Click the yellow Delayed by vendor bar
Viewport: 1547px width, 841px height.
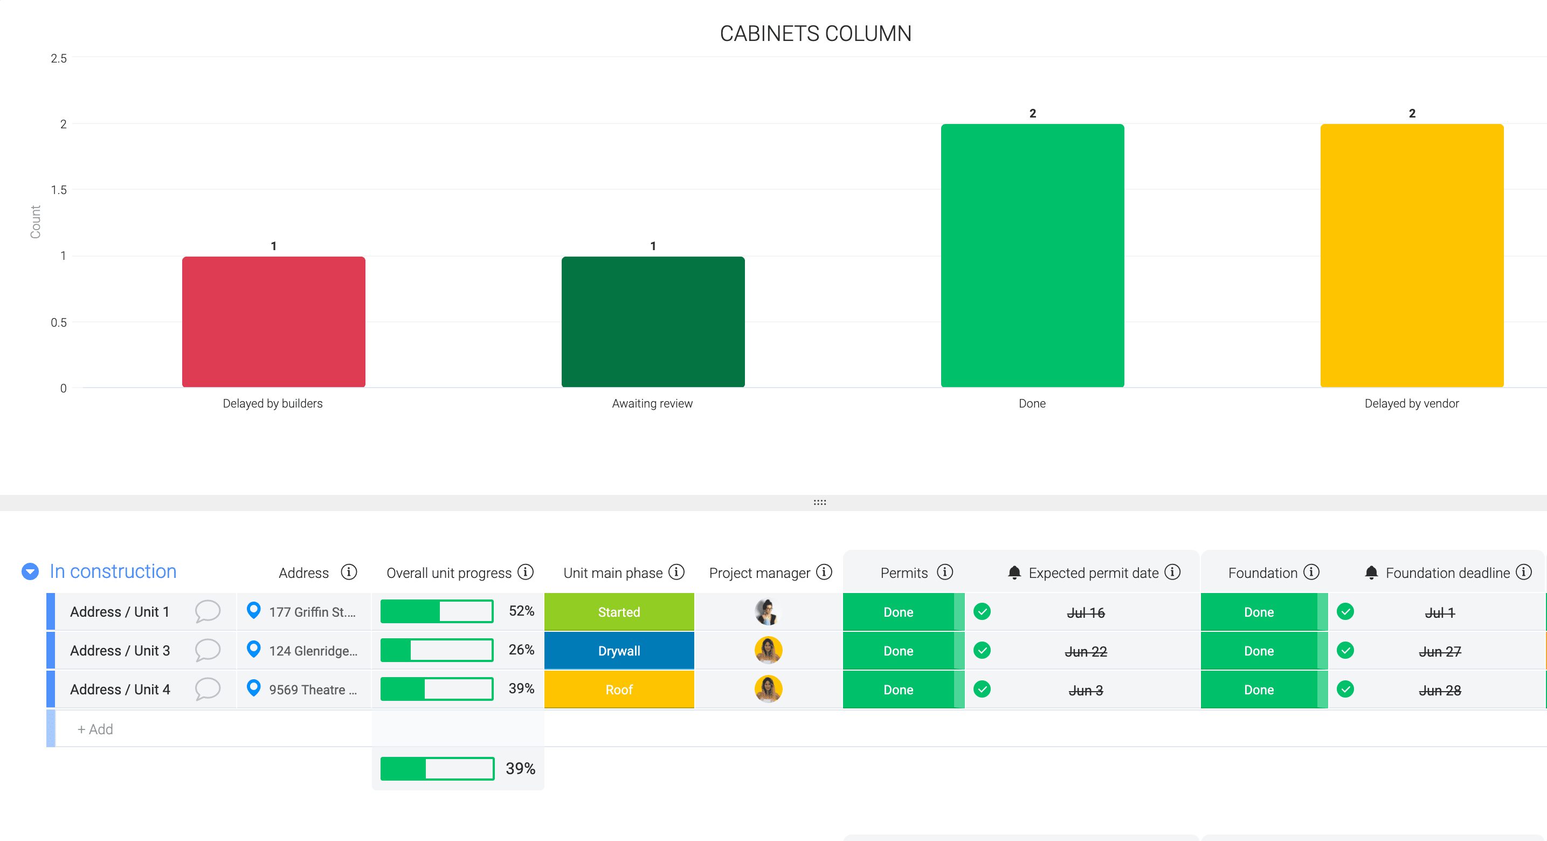(1412, 256)
